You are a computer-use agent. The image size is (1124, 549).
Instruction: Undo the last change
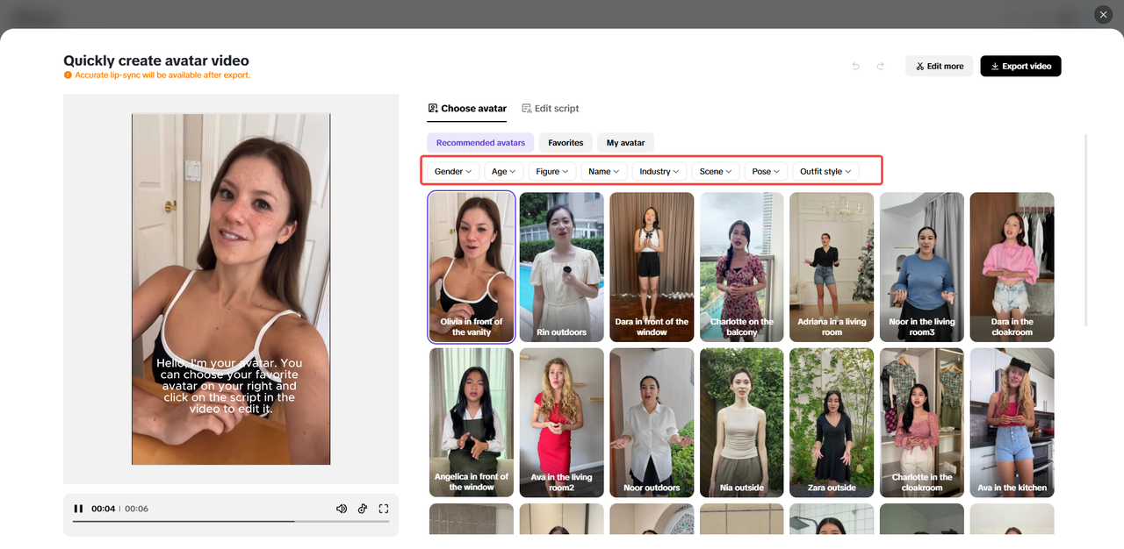856,66
